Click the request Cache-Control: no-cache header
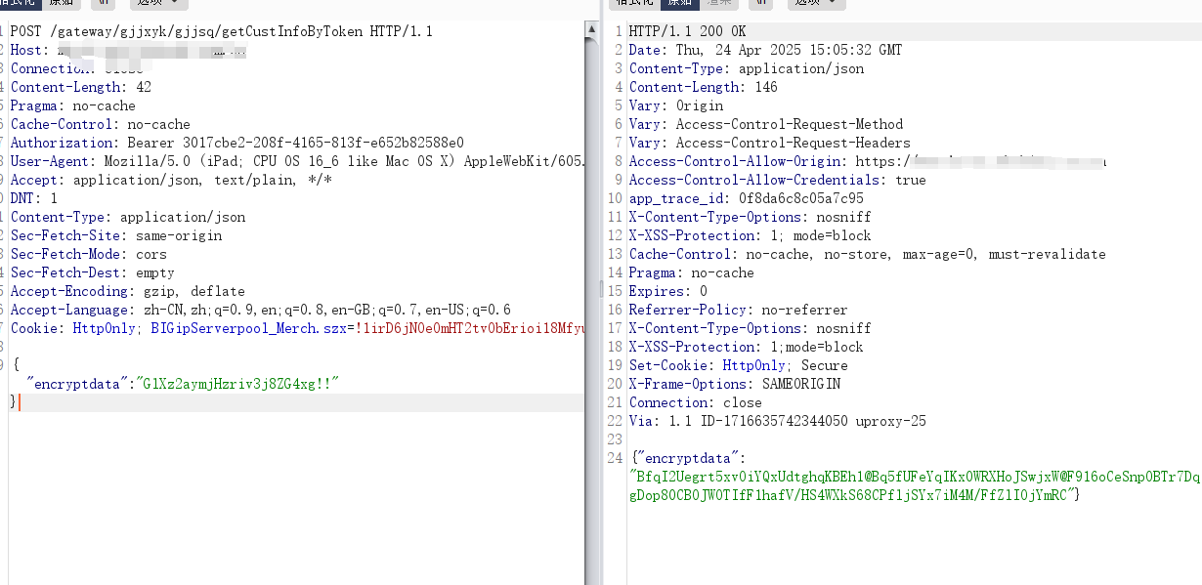The height and width of the screenshot is (585, 1202). (x=101, y=124)
